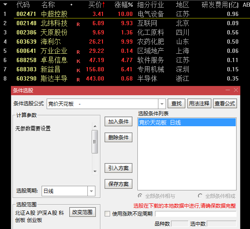
Task: Click 加入条件 button
Action: pyautogui.click(x=118, y=122)
